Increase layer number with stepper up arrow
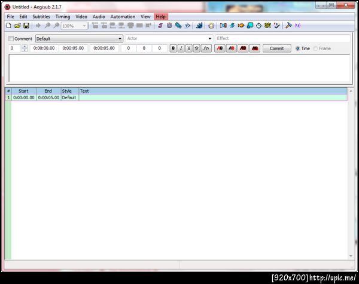Screen dimensions: 359x284 pos(25,47)
